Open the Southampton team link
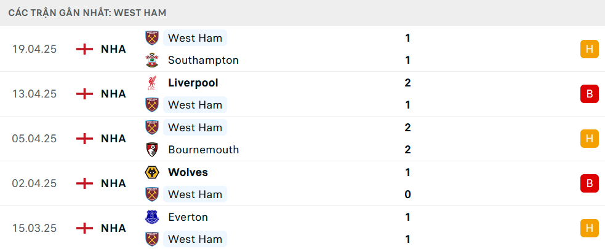This screenshot has width=605, height=249. click(x=203, y=60)
